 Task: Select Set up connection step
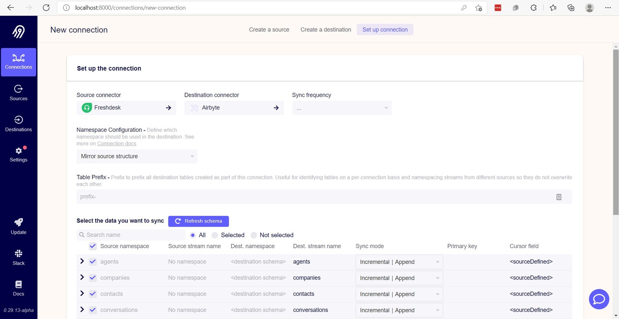[x=385, y=30]
